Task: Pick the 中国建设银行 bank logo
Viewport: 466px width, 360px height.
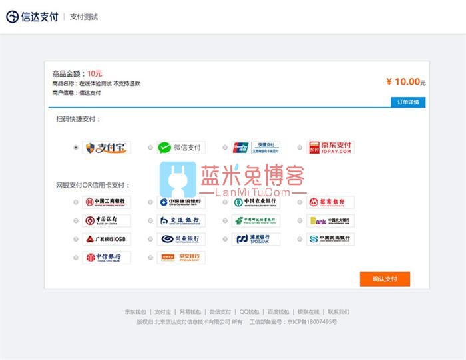Action: [181, 202]
